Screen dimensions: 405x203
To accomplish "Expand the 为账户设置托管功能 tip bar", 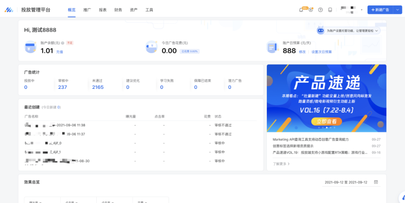I will click(349, 30).
